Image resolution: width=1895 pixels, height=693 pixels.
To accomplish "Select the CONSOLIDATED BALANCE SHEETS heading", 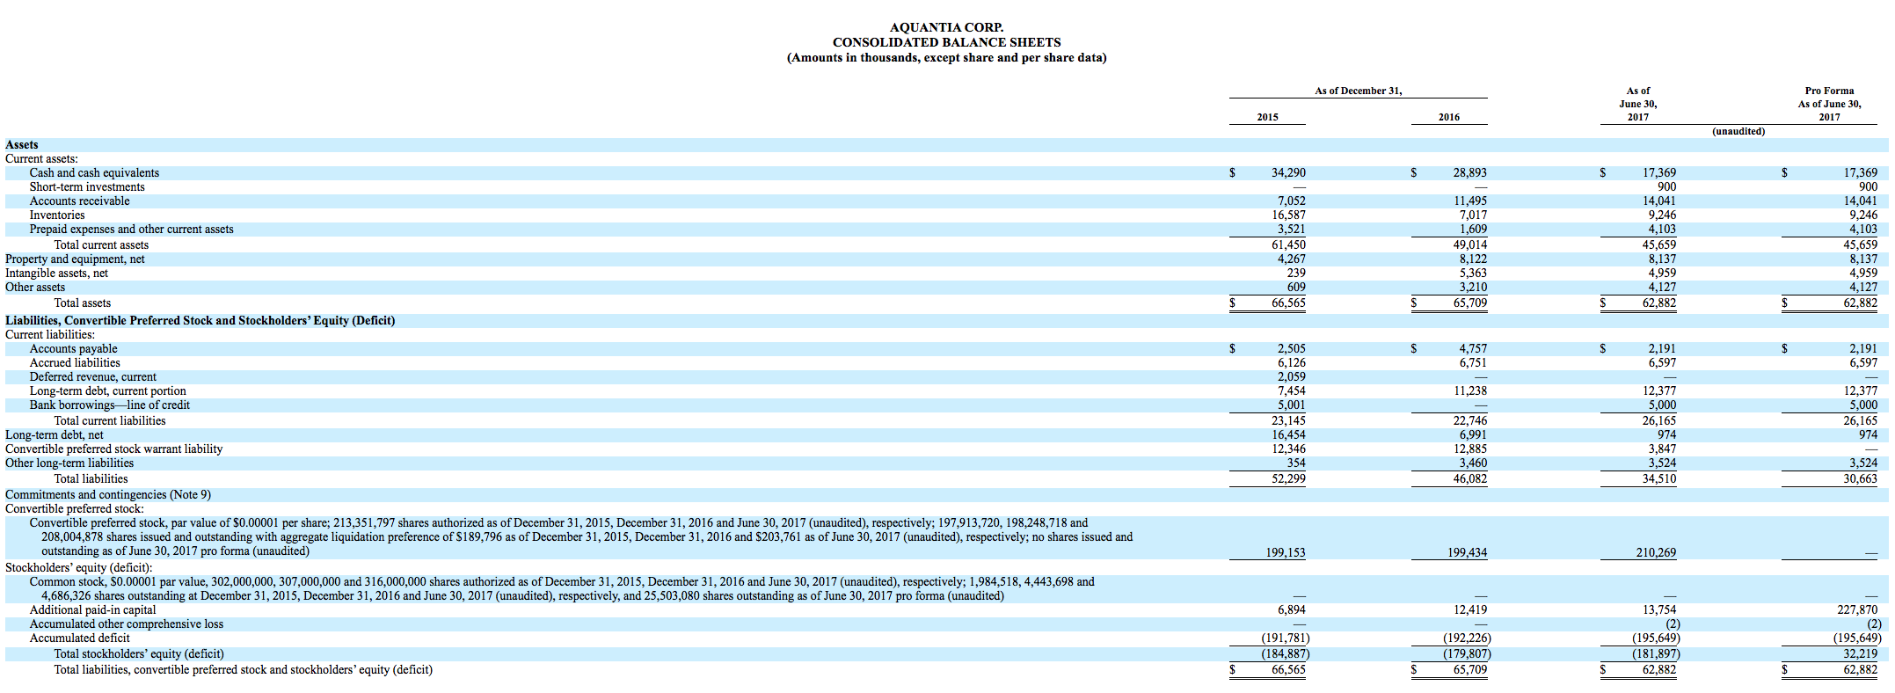I will tap(946, 42).
